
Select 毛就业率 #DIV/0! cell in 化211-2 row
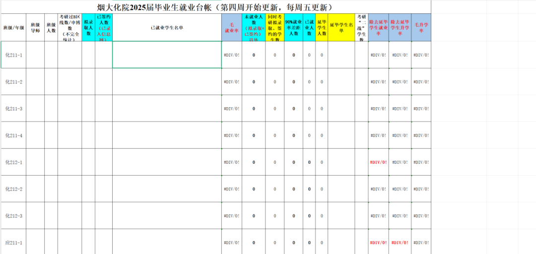coord(231,81)
